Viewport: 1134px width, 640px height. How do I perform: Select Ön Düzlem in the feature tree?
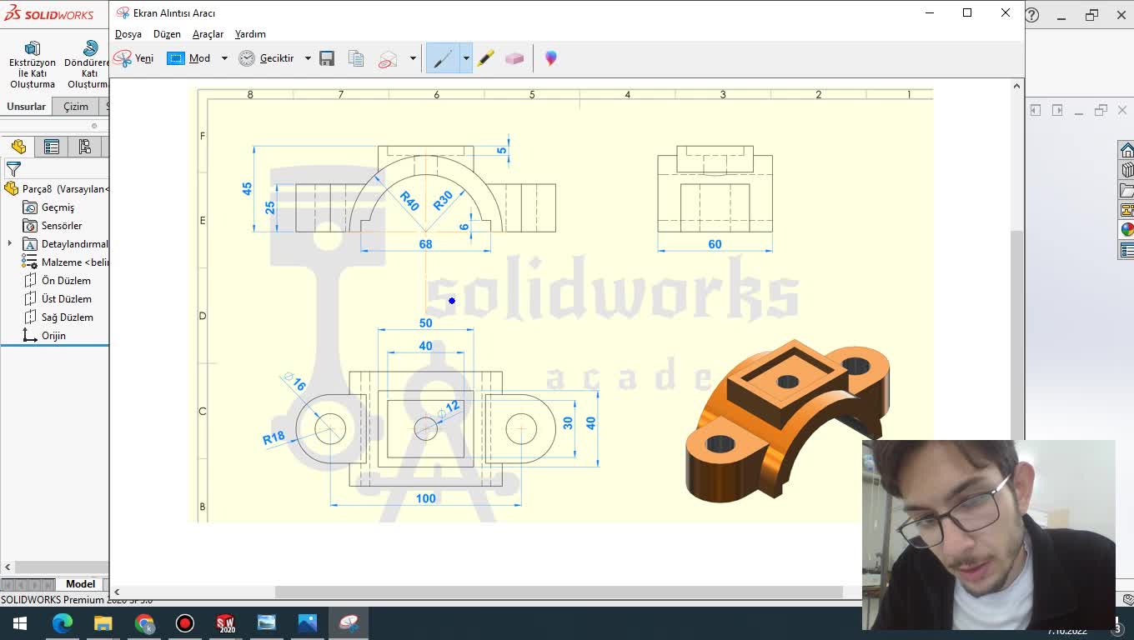coord(57,281)
